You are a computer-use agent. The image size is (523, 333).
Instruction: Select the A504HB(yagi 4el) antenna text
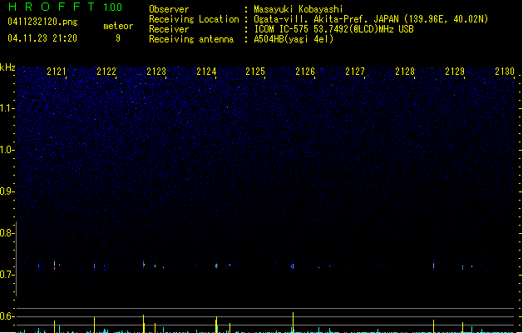tap(294, 39)
